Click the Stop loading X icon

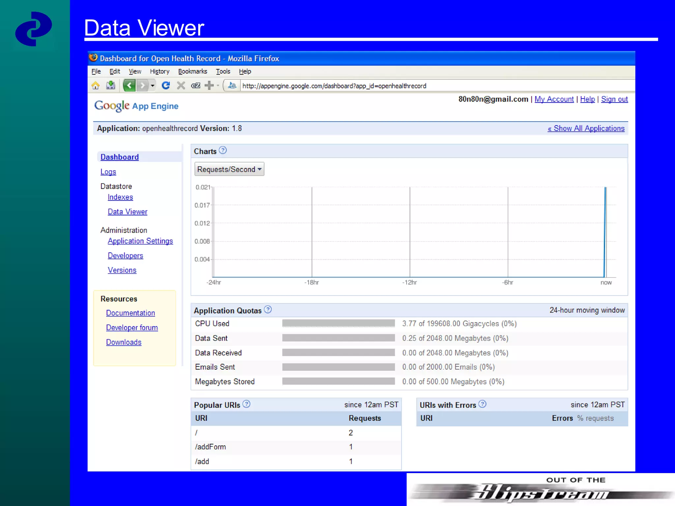click(181, 86)
